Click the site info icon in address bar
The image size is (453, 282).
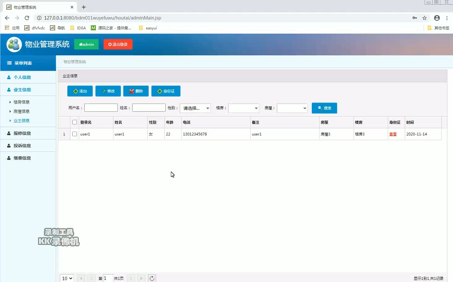click(x=39, y=18)
